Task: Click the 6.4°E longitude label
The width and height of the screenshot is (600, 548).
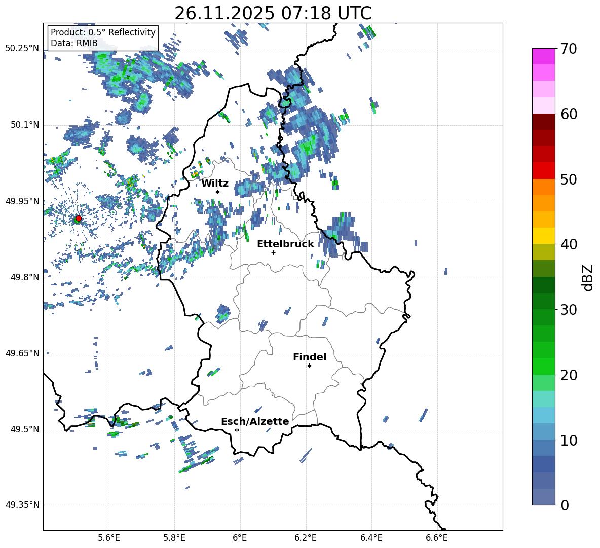Action: pyautogui.click(x=371, y=538)
